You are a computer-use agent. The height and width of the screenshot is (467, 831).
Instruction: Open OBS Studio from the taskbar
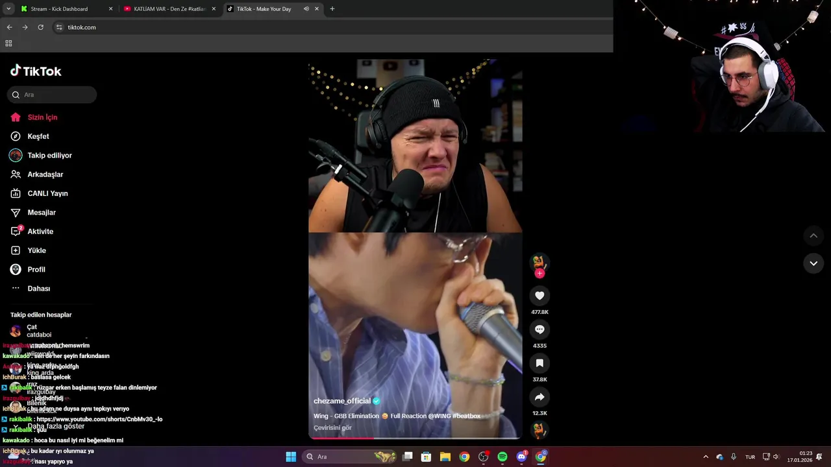click(x=483, y=457)
